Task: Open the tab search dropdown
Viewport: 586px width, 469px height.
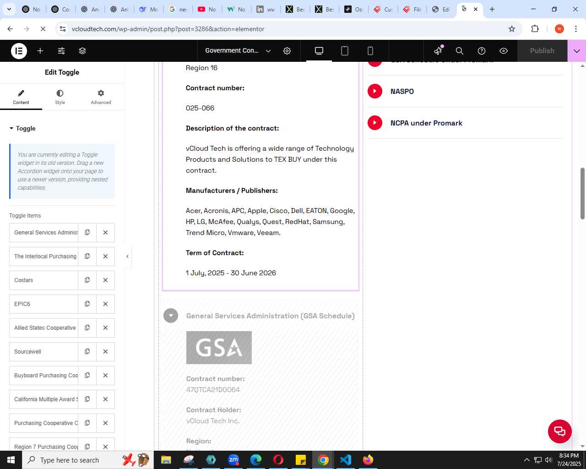Action: [x=9, y=9]
